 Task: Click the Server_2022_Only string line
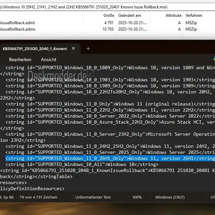[x=110, y=116]
